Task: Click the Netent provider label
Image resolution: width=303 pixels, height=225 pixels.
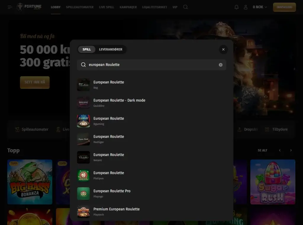Action: 97,160
